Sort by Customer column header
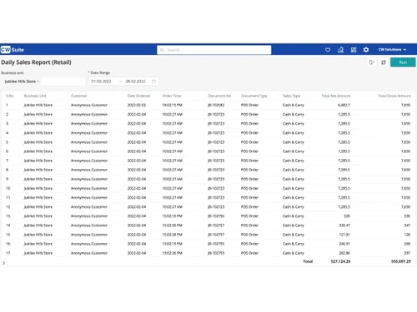This screenshot has width=417, height=312. [x=79, y=96]
